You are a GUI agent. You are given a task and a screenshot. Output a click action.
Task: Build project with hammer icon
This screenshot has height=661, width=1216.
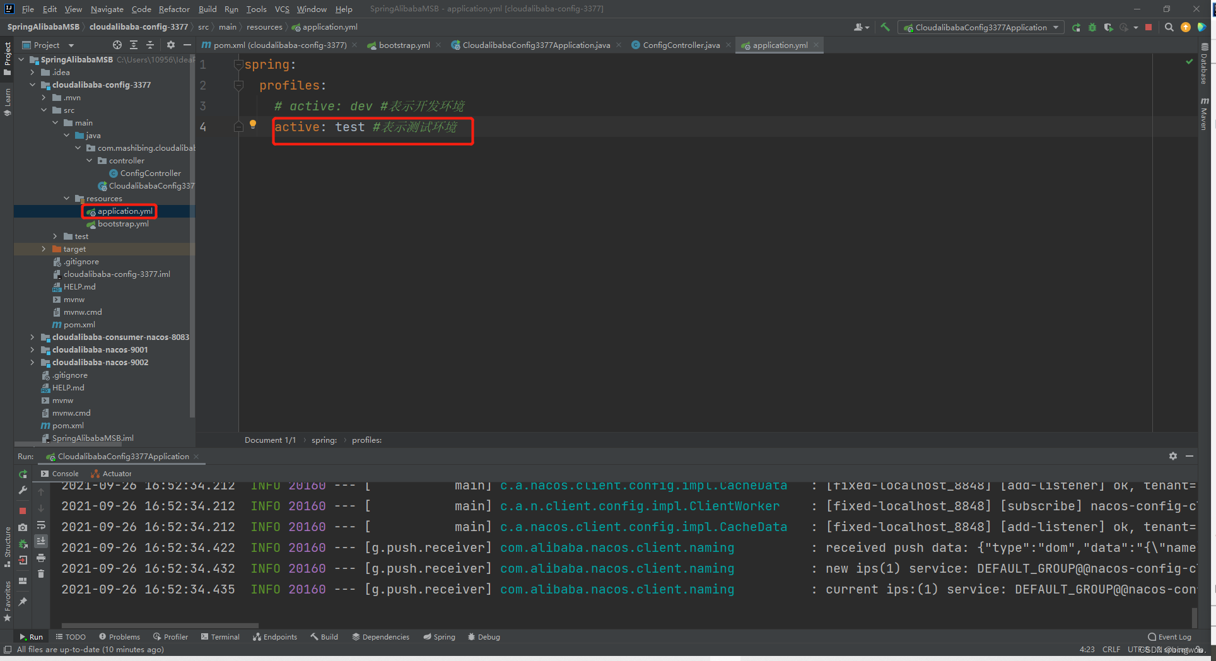pyautogui.click(x=885, y=27)
